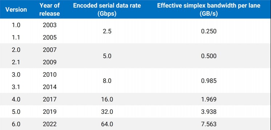
Task: Click the 32.0 Gbps data rate cell
Action: pyautogui.click(x=107, y=112)
